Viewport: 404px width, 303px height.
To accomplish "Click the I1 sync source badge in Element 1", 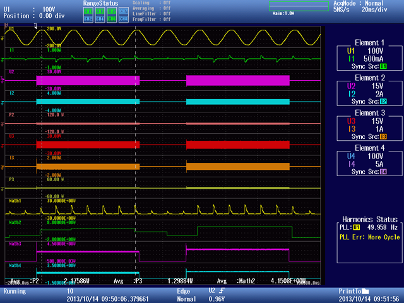I will (x=383, y=66).
